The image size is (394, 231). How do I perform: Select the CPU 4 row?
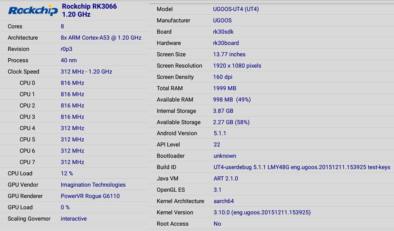(75, 128)
